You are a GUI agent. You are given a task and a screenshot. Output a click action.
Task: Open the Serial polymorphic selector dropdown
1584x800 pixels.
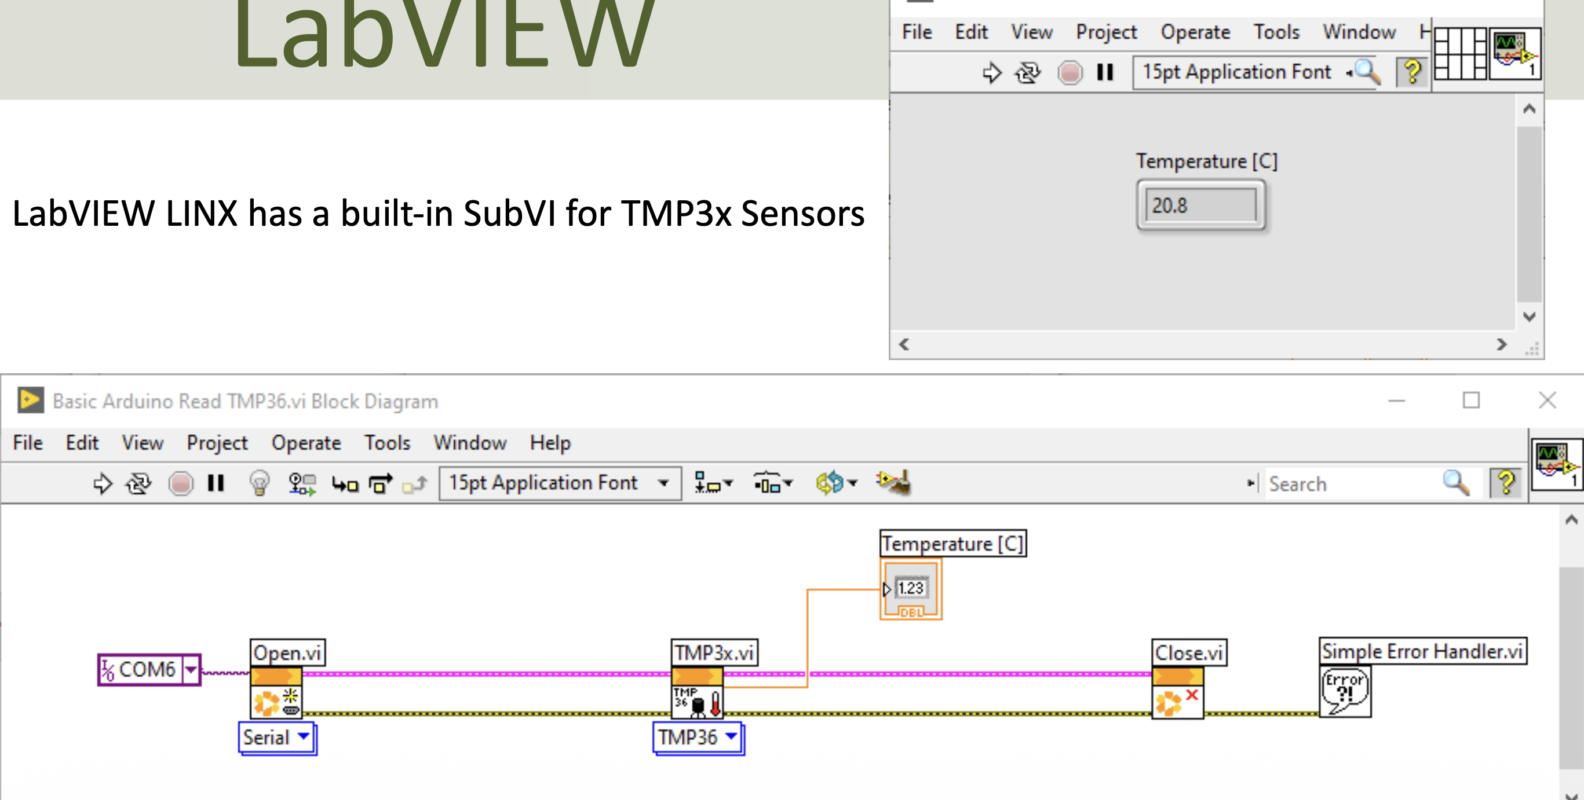point(278,738)
